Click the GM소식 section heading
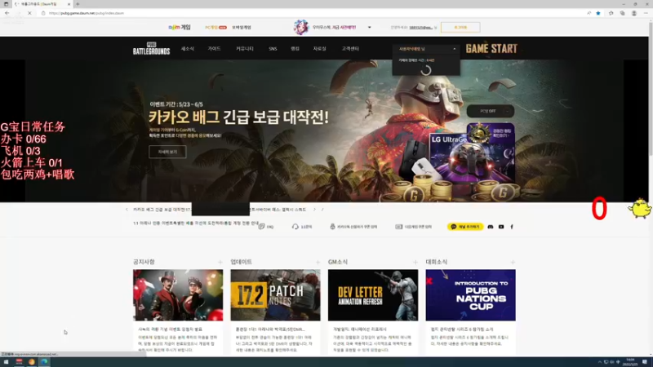Image resolution: width=653 pixels, height=367 pixels. coord(338,262)
